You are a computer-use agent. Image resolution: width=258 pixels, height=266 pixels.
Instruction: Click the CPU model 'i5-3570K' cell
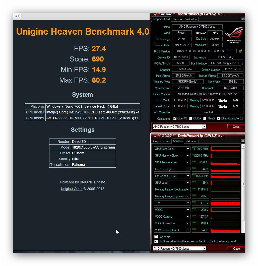pyautogui.click(x=93, y=112)
